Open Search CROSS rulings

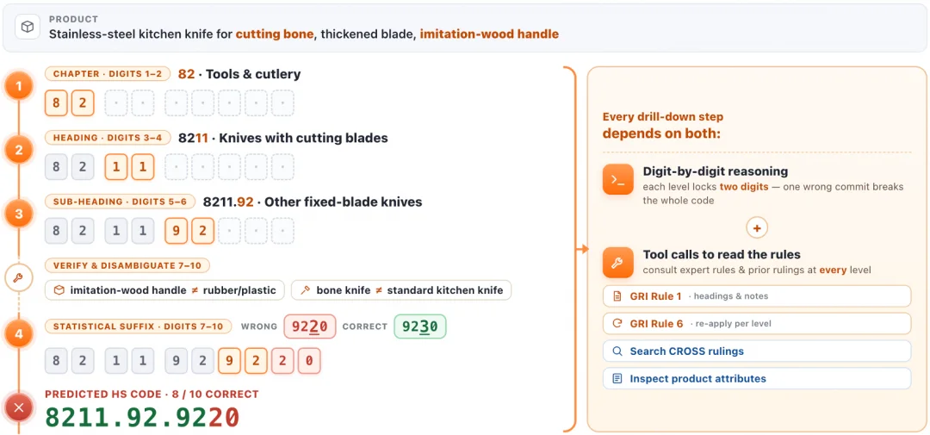(757, 351)
